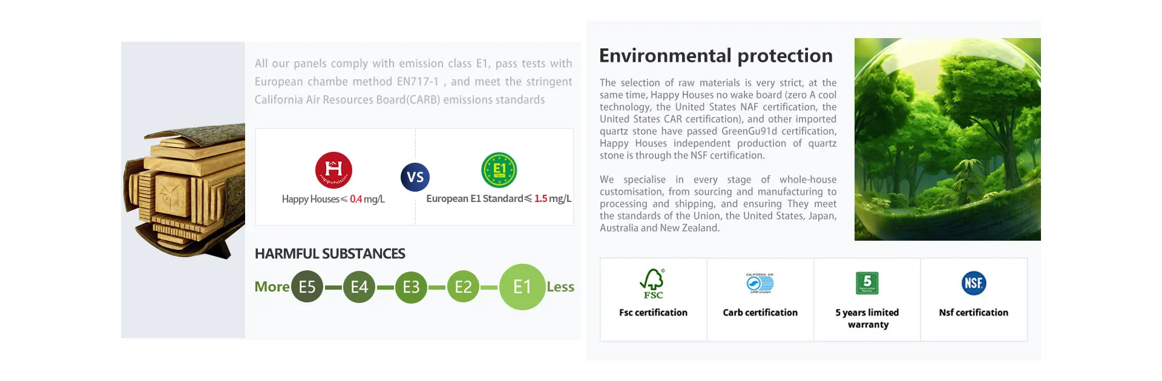Open the 5 years limited warranty label

[x=867, y=318]
